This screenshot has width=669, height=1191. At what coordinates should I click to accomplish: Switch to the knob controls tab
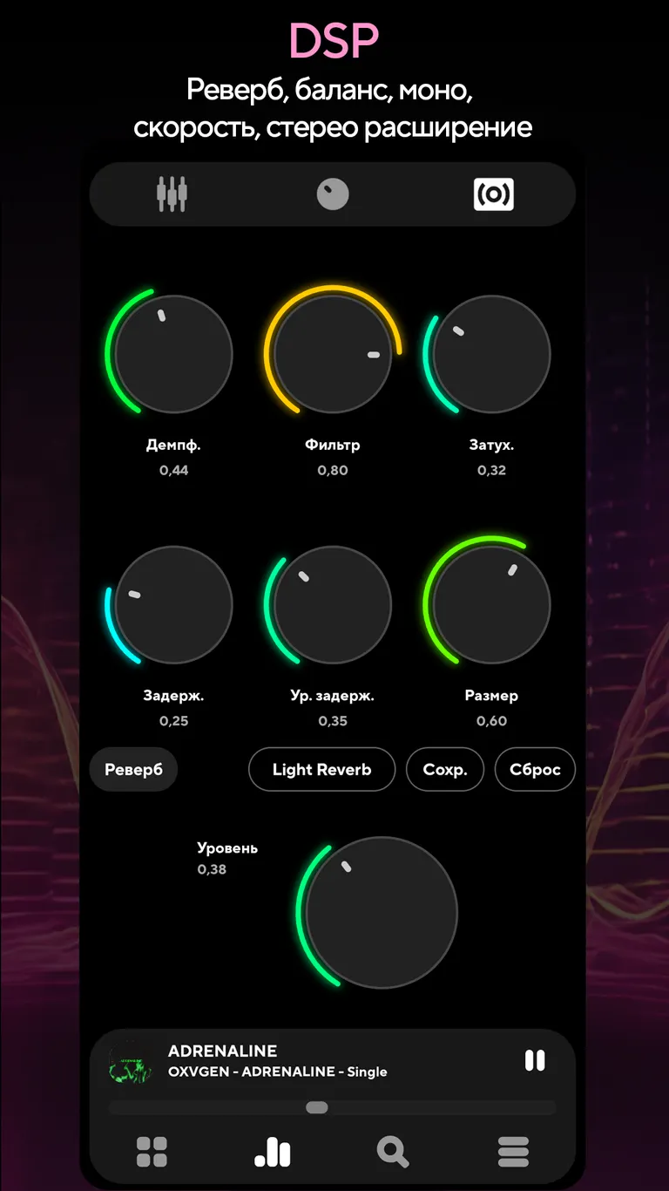(x=333, y=194)
